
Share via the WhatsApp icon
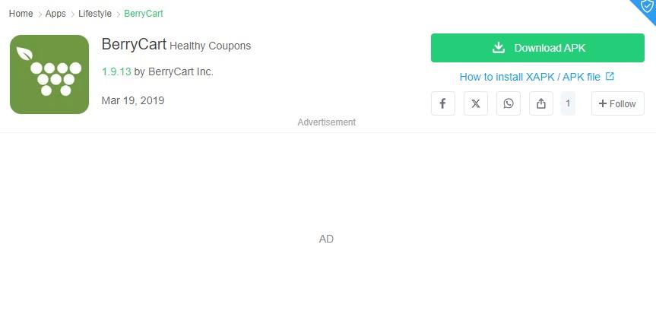pos(509,103)
